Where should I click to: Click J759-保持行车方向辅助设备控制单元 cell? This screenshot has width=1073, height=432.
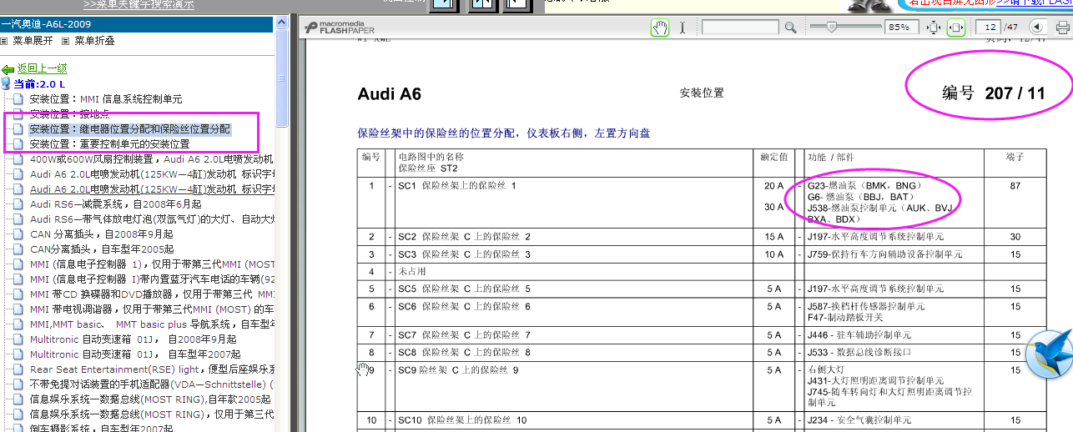coord(885,254)
